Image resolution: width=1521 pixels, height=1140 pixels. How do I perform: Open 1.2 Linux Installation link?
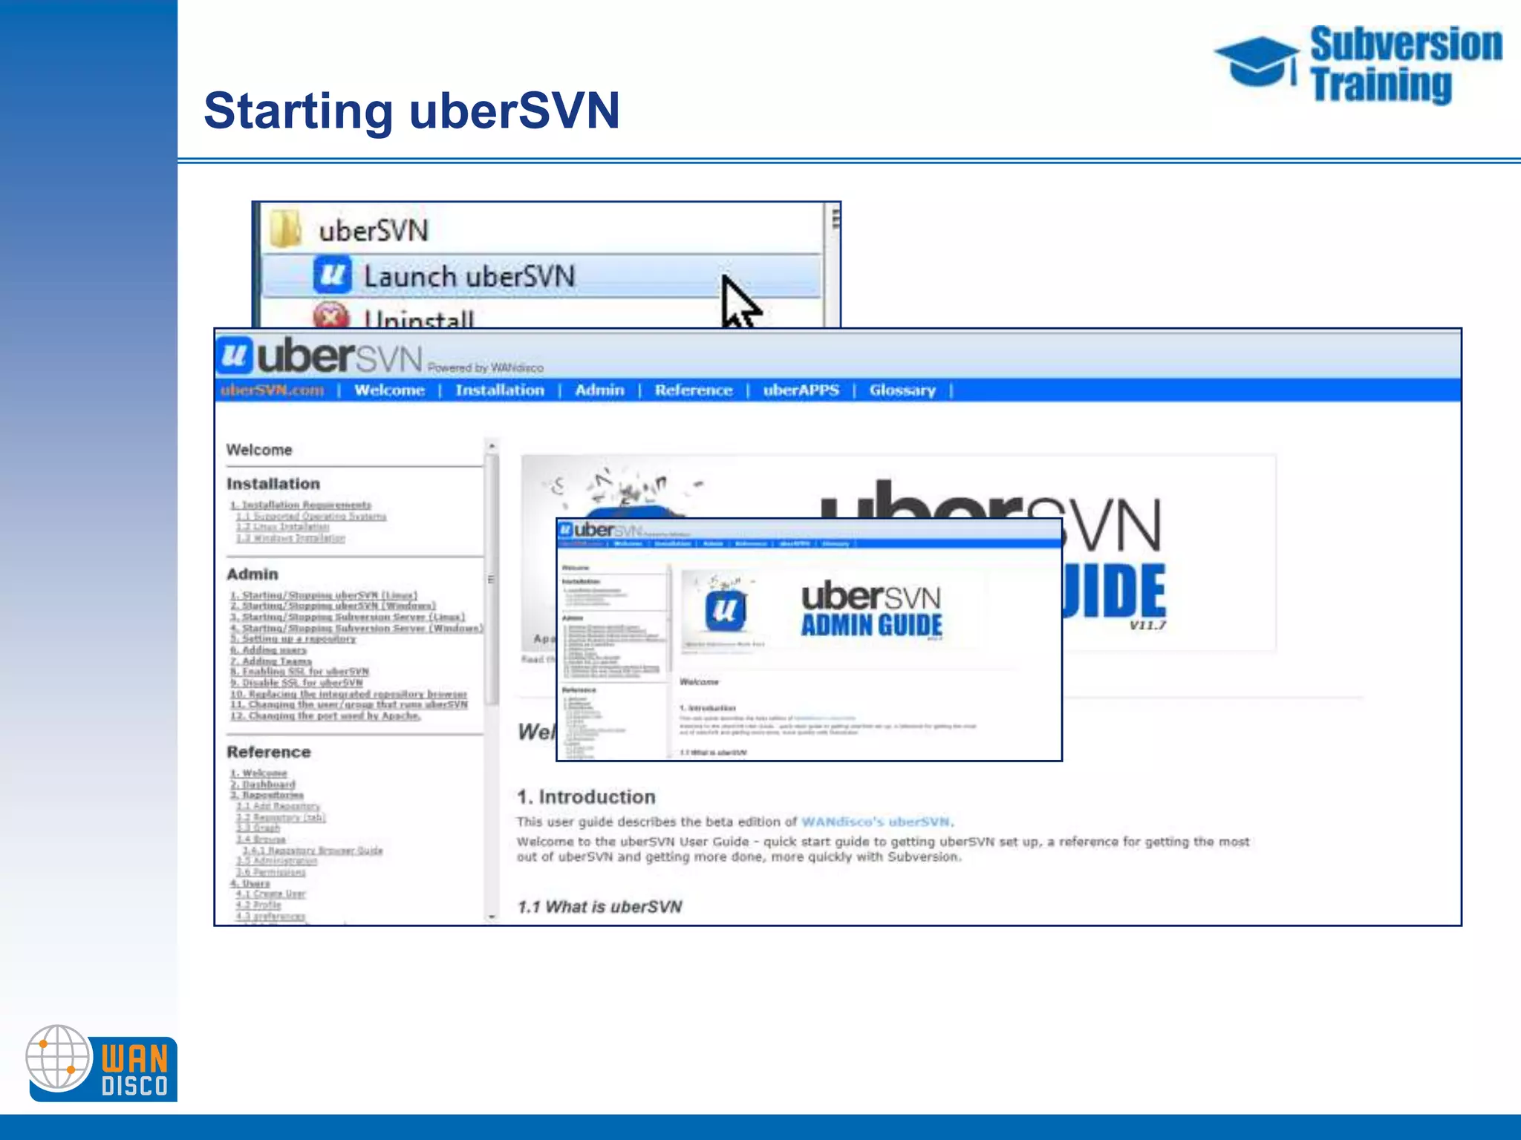(x=283, y=527)
